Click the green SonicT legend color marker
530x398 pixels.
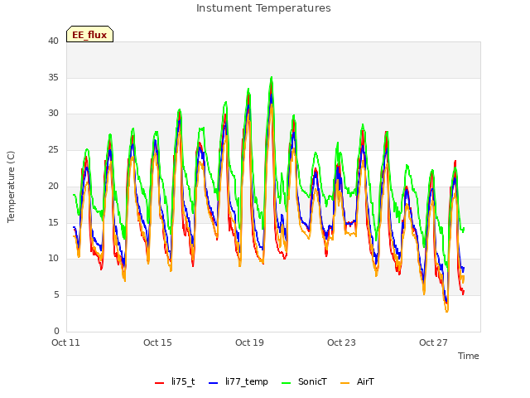286,383
